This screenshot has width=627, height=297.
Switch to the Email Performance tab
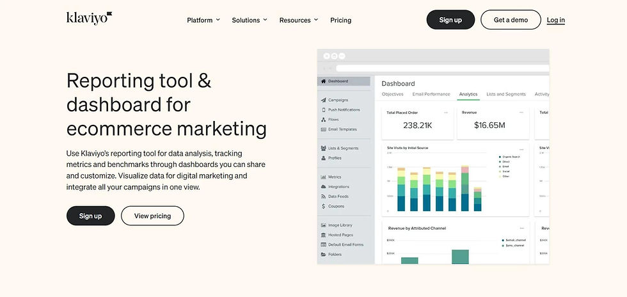(431, 94)
